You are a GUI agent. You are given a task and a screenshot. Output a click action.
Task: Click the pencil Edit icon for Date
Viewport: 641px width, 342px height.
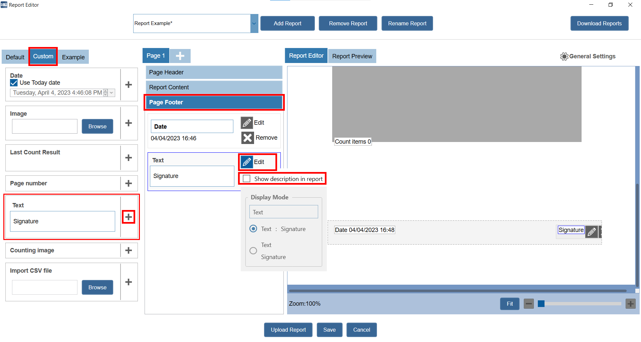click(x=247, y=123)
